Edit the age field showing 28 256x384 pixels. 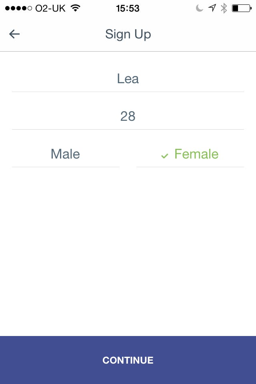tap(128, 116)
